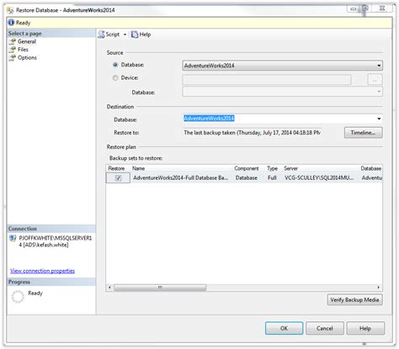This screenshot has height=349, width=399.
Task: Click the Script toolbar icon
Action: 102,34
